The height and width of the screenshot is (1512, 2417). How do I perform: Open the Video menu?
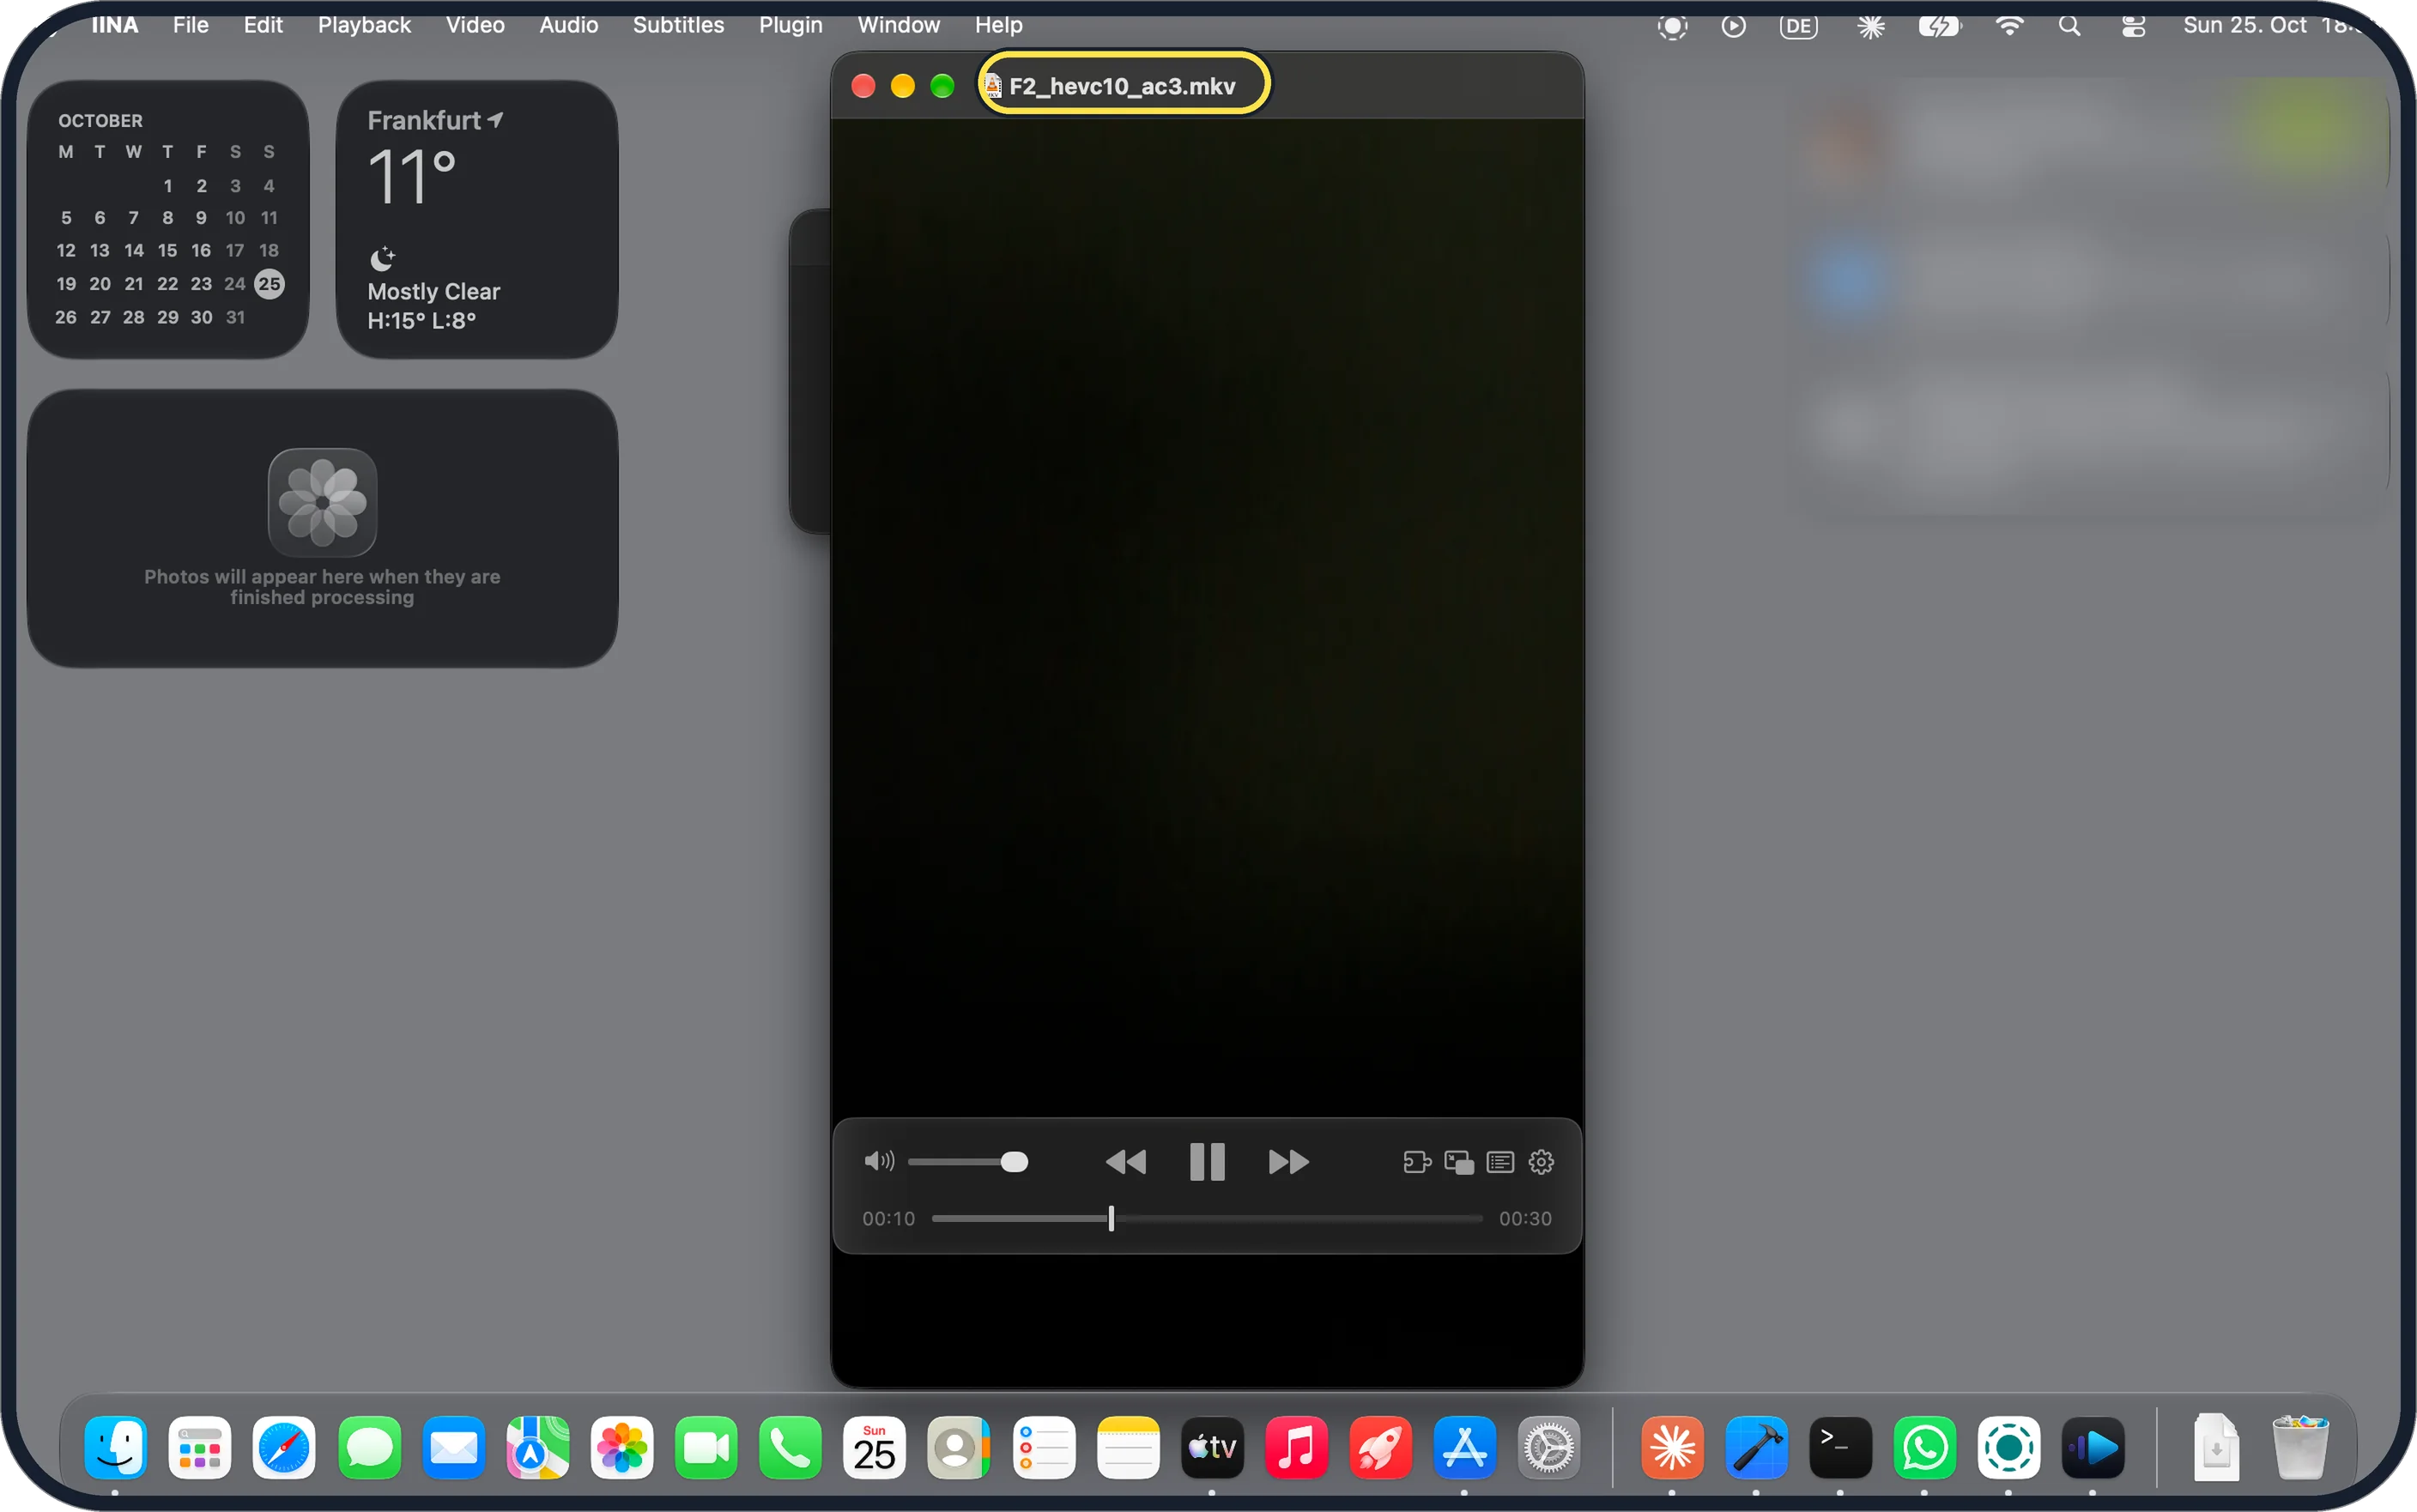[475, 25]
